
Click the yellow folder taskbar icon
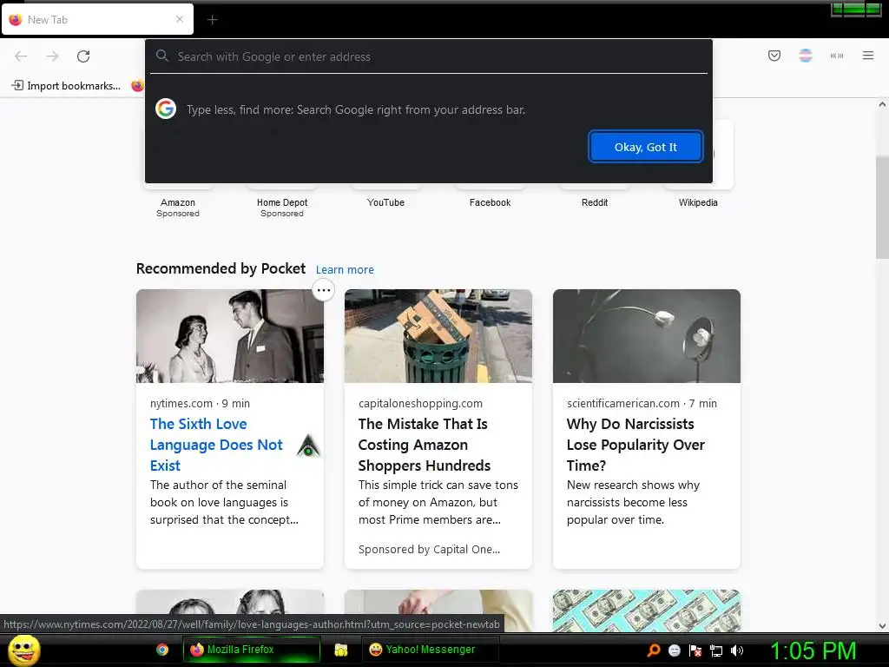(340, 650)
